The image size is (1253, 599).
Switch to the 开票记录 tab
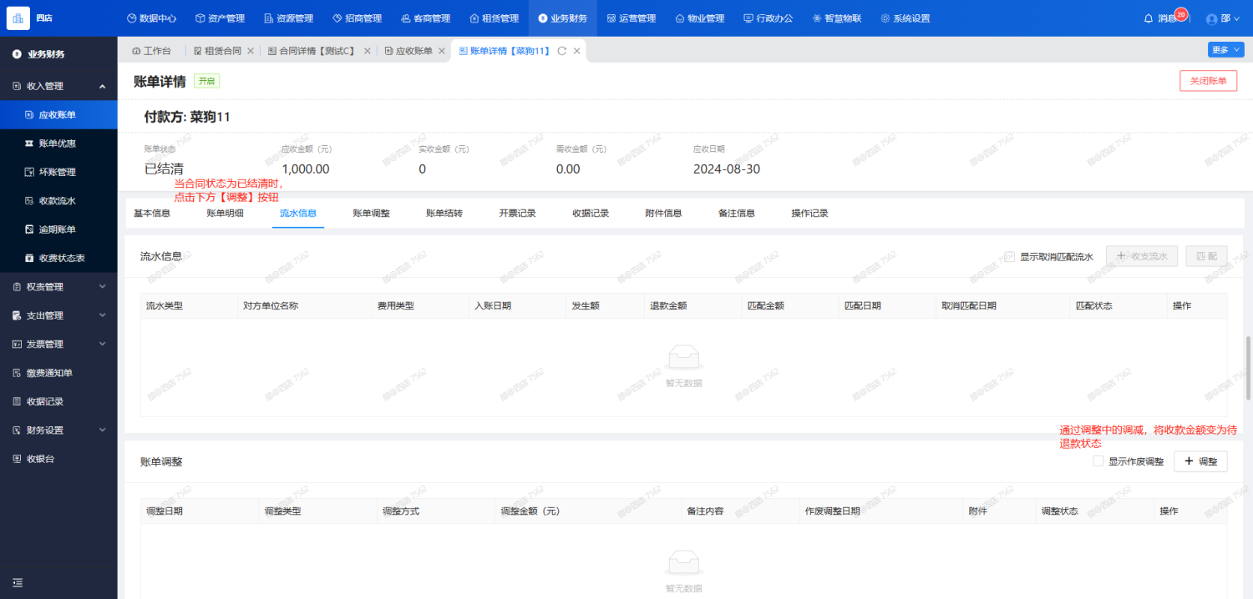518,214
